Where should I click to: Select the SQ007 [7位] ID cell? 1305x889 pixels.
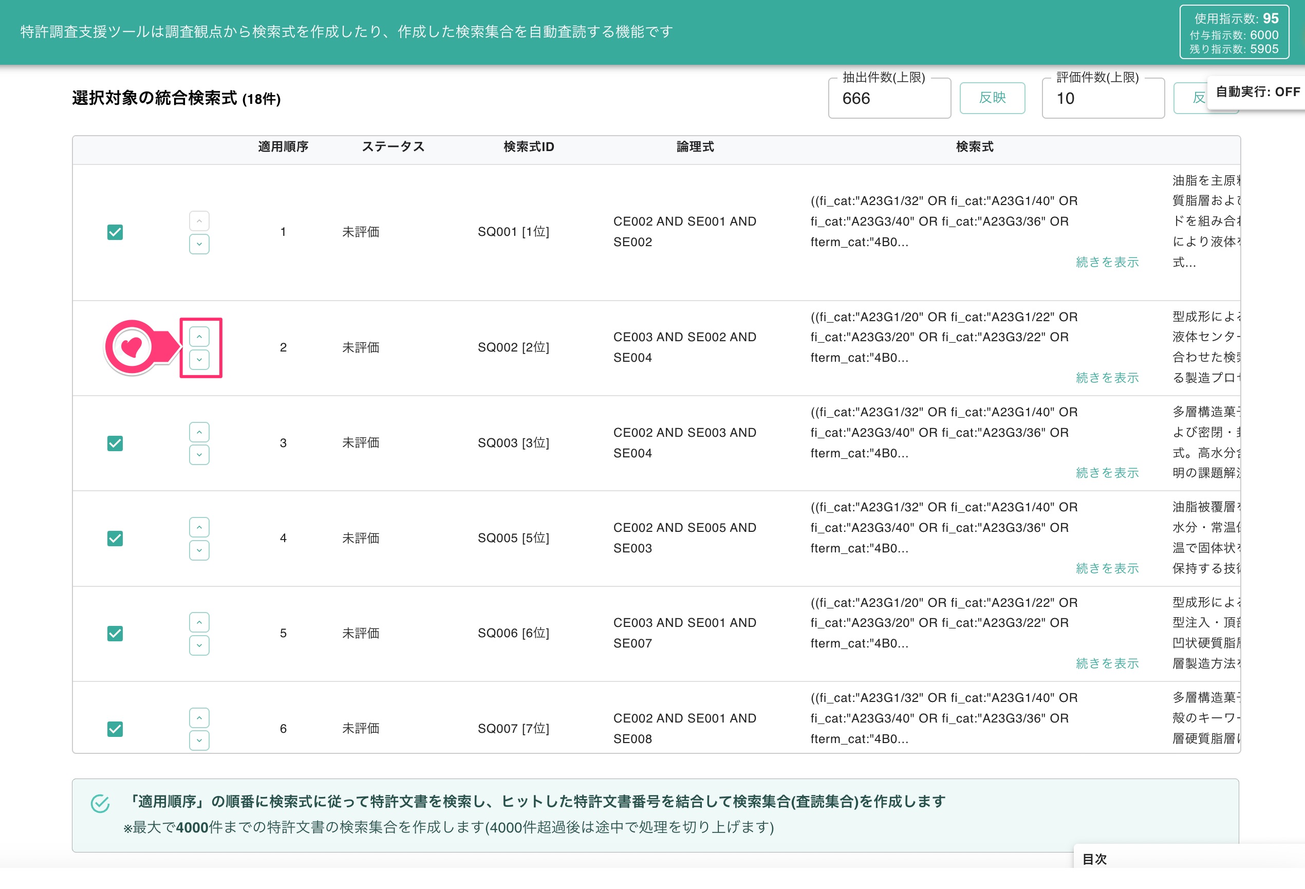point(513,729)
